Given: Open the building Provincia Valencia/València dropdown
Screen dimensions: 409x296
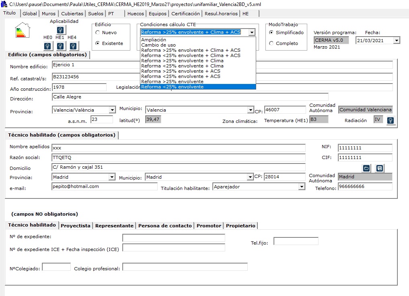Looking at the screenshot, I should tap(113, 110).
